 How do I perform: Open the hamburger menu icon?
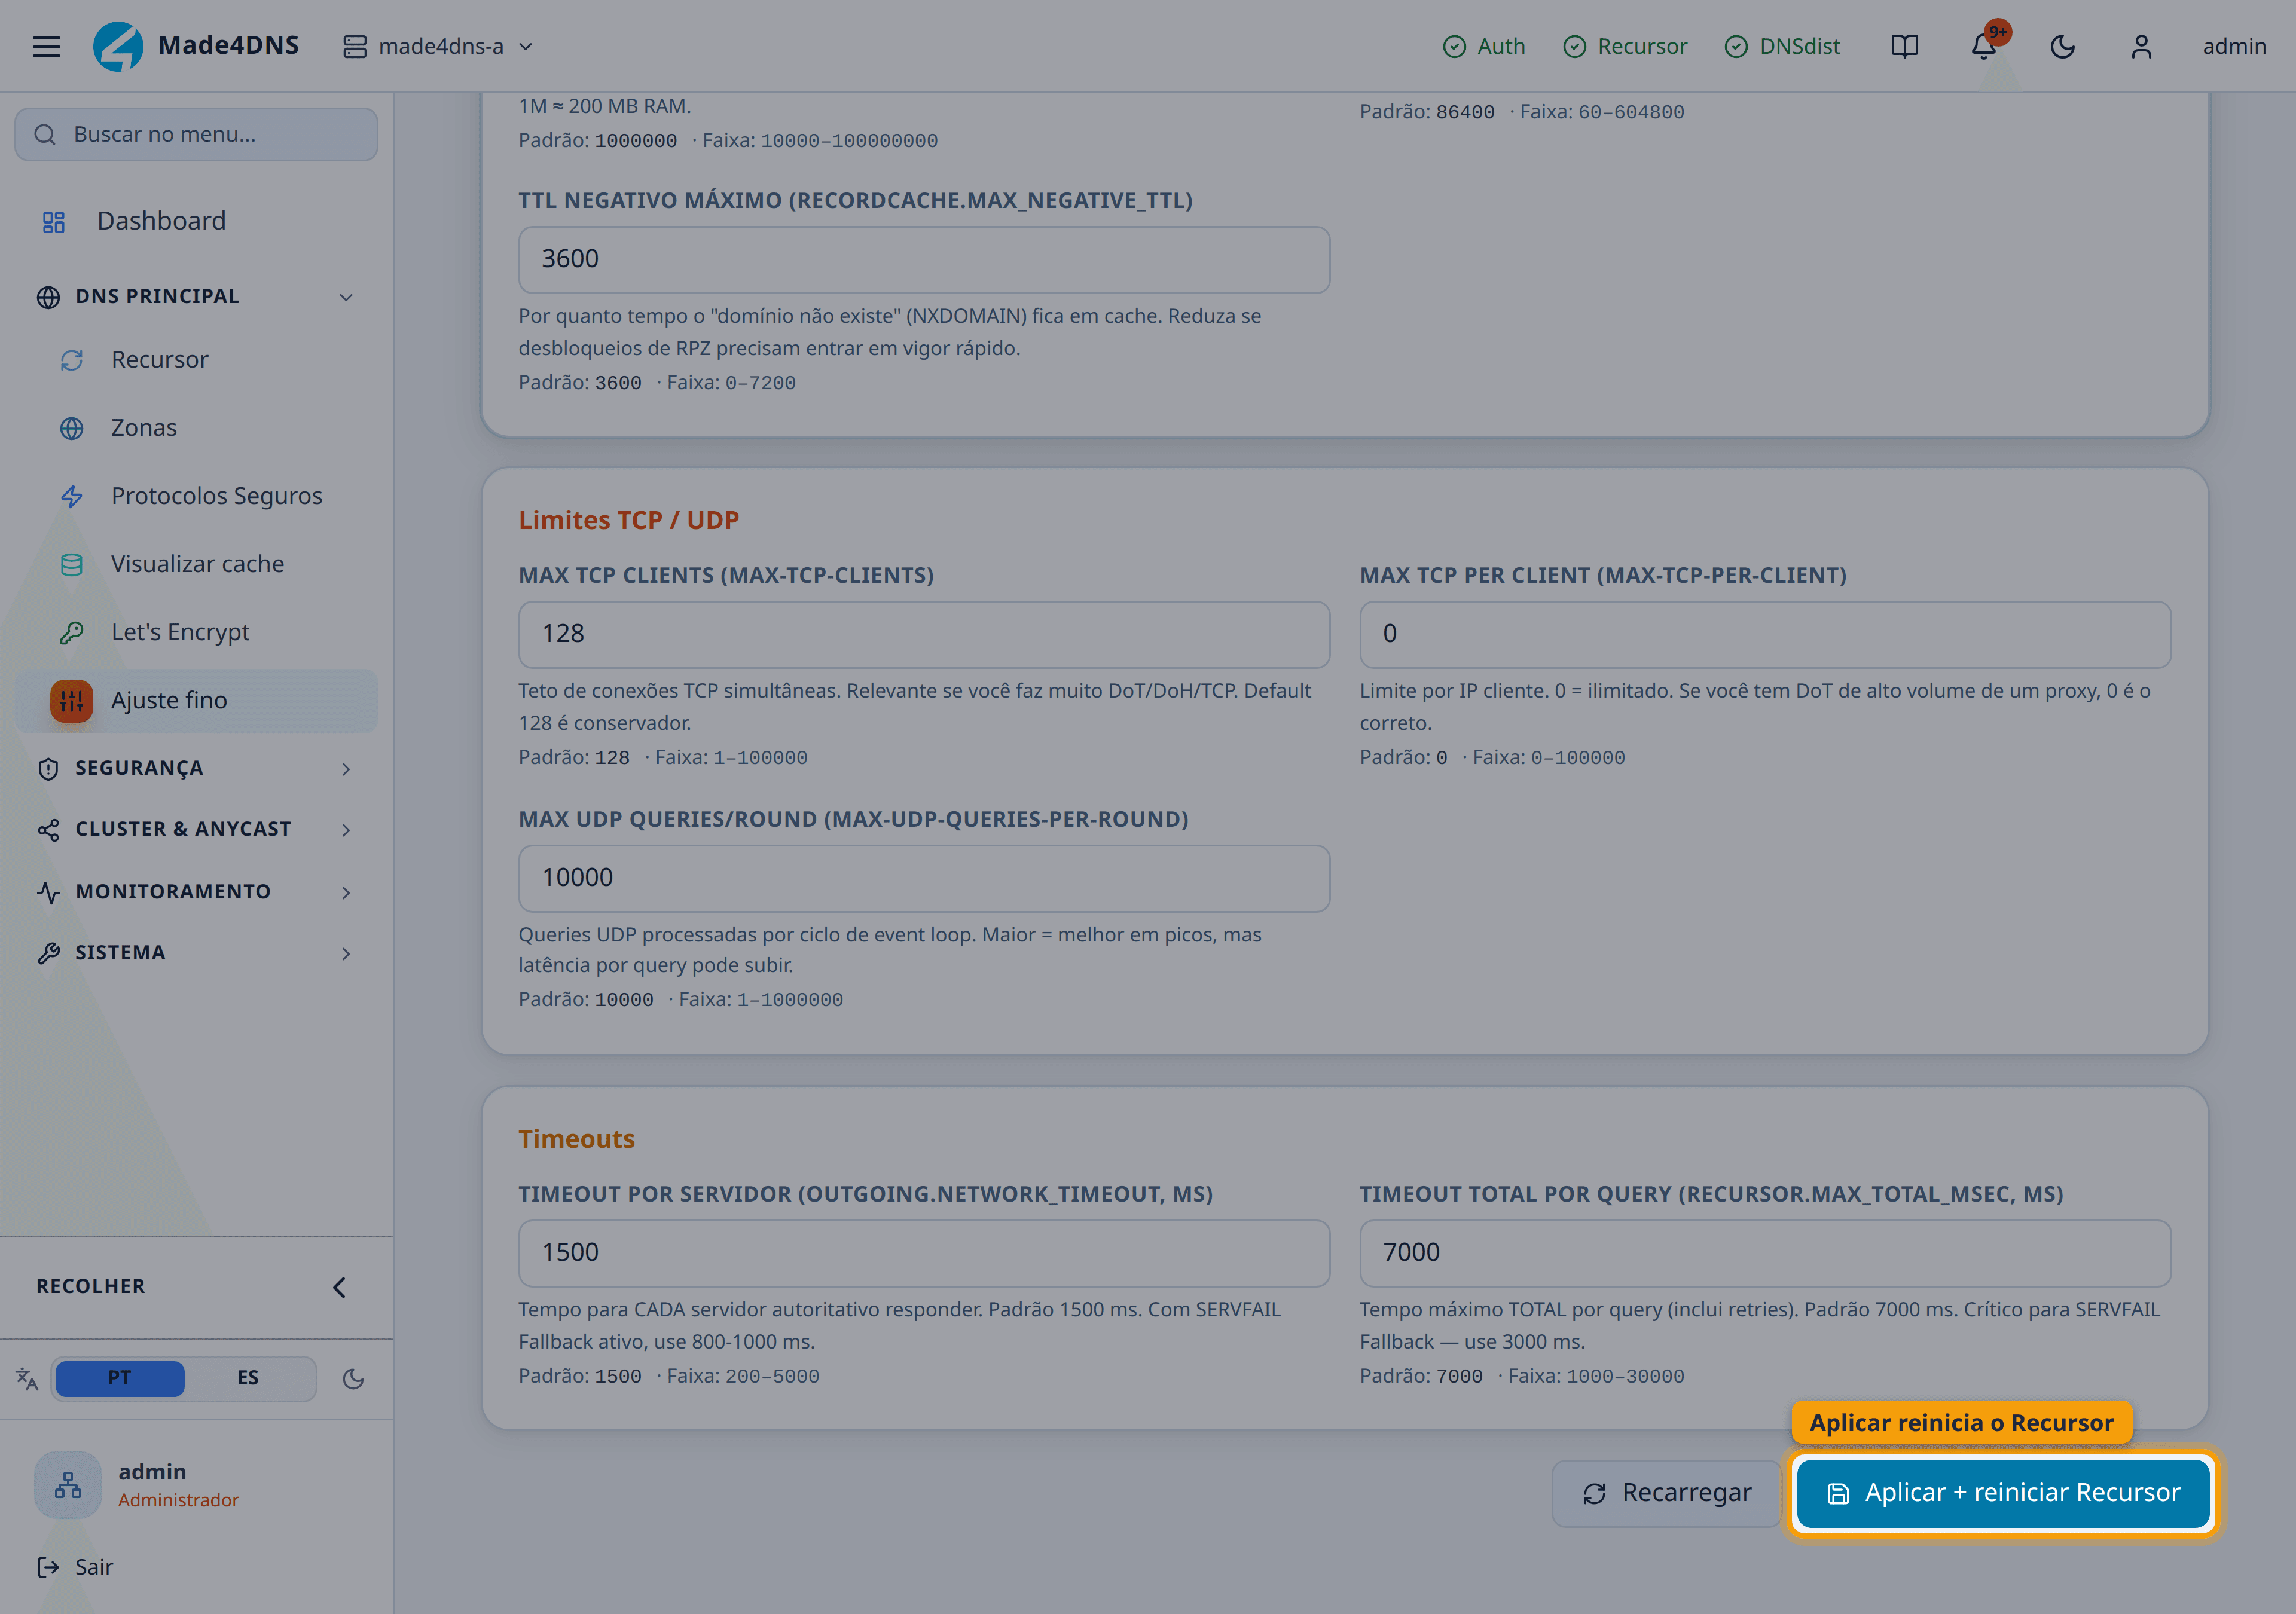pos(46,46)
